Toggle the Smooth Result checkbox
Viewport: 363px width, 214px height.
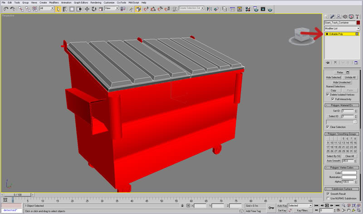tap(328, 194)
